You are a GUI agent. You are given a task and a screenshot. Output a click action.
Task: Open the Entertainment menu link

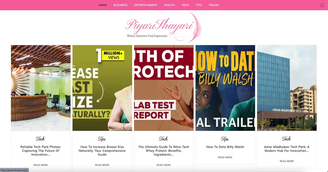click(146, 5)
